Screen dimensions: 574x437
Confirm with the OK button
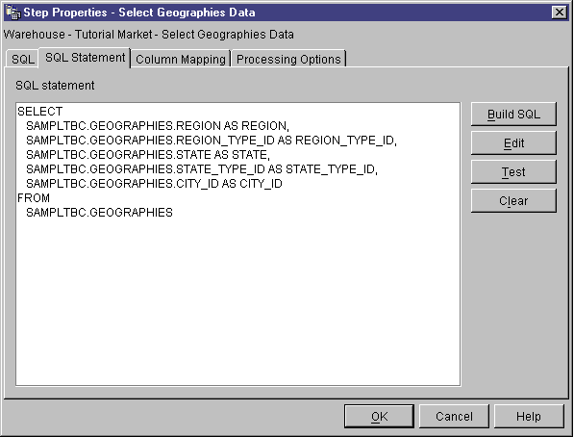379,416
